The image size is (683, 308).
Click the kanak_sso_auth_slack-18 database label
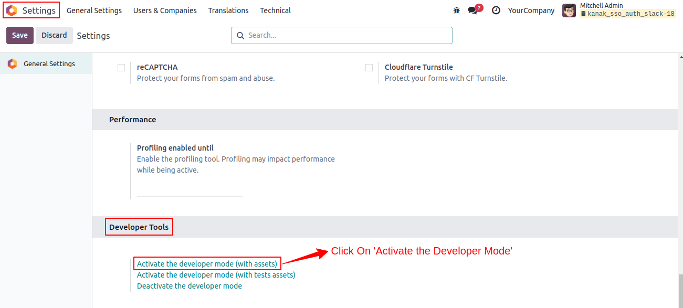(x=628, y=14)
